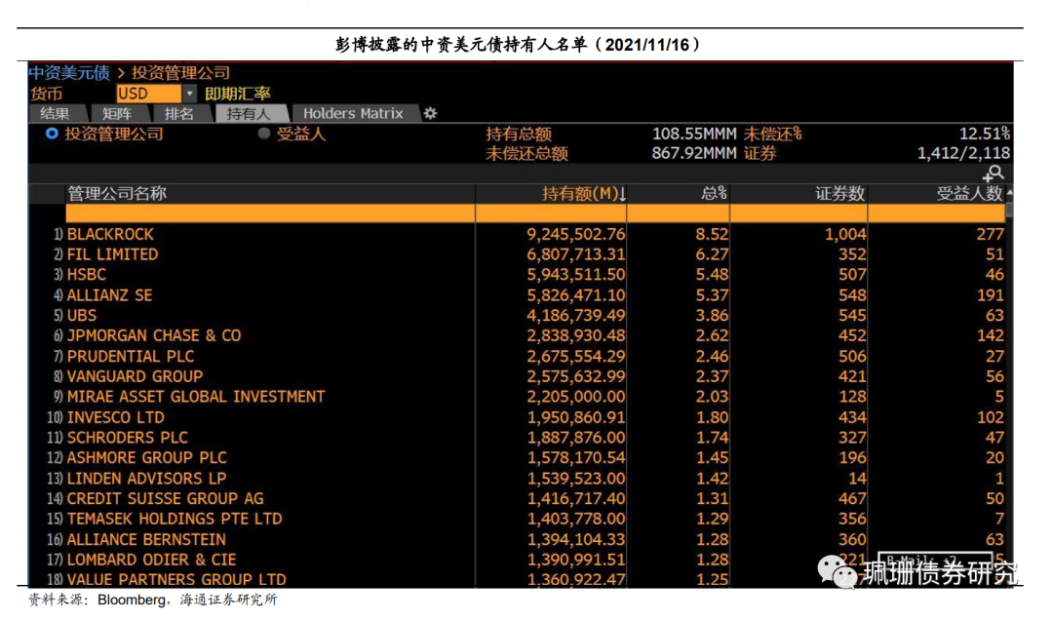The width and height of the screenshot is (1053, 620).
Task: Click the holding value 6,807,713.31
Action: coord(575,254)
